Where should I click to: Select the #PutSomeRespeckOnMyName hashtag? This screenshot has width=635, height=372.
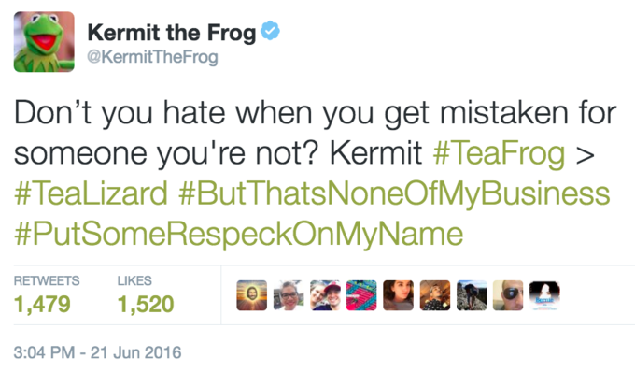[x=238, y=235]
